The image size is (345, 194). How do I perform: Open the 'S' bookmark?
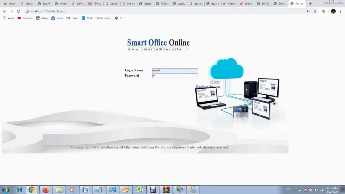(118, 18)
